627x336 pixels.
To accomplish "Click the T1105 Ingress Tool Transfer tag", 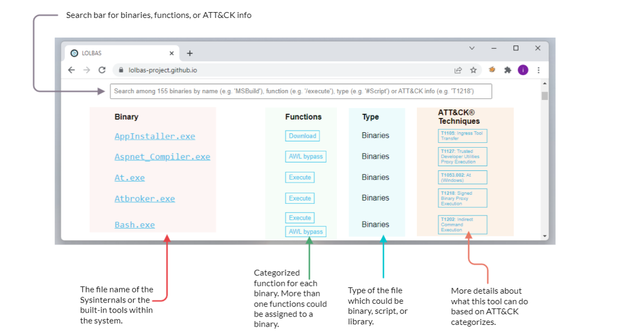I will 463,136.
